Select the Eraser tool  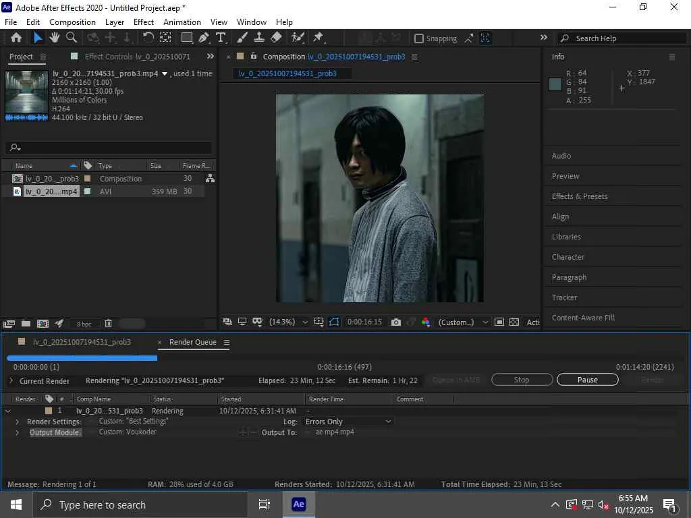pyautogui.click(x=276, y=38)
